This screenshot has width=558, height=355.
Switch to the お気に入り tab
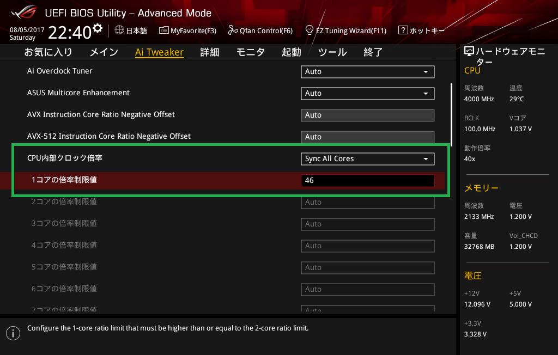(48, 52)
